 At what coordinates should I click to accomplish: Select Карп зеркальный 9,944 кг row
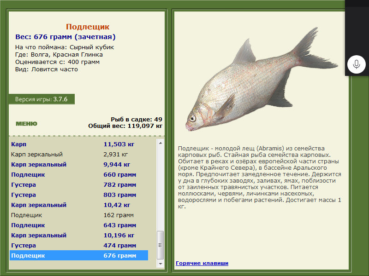point(79,164)
